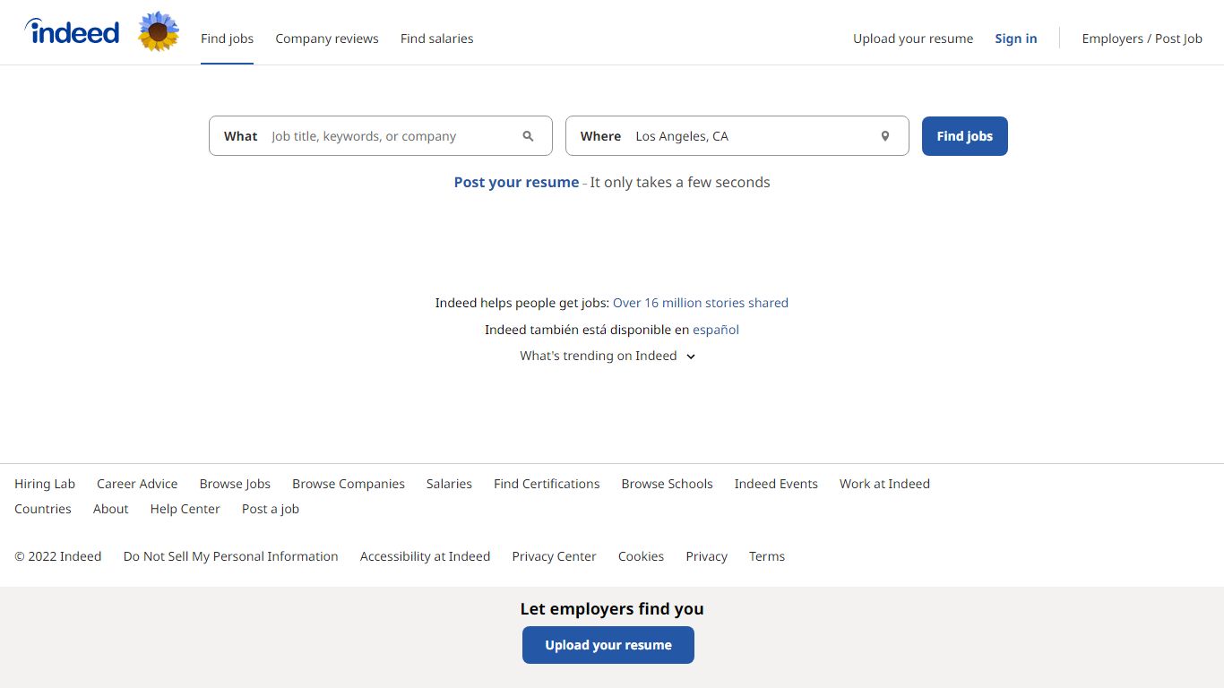Expand What's trending on Indeed
Viewport: 1224px width, 688px height.
pos(608,356)
